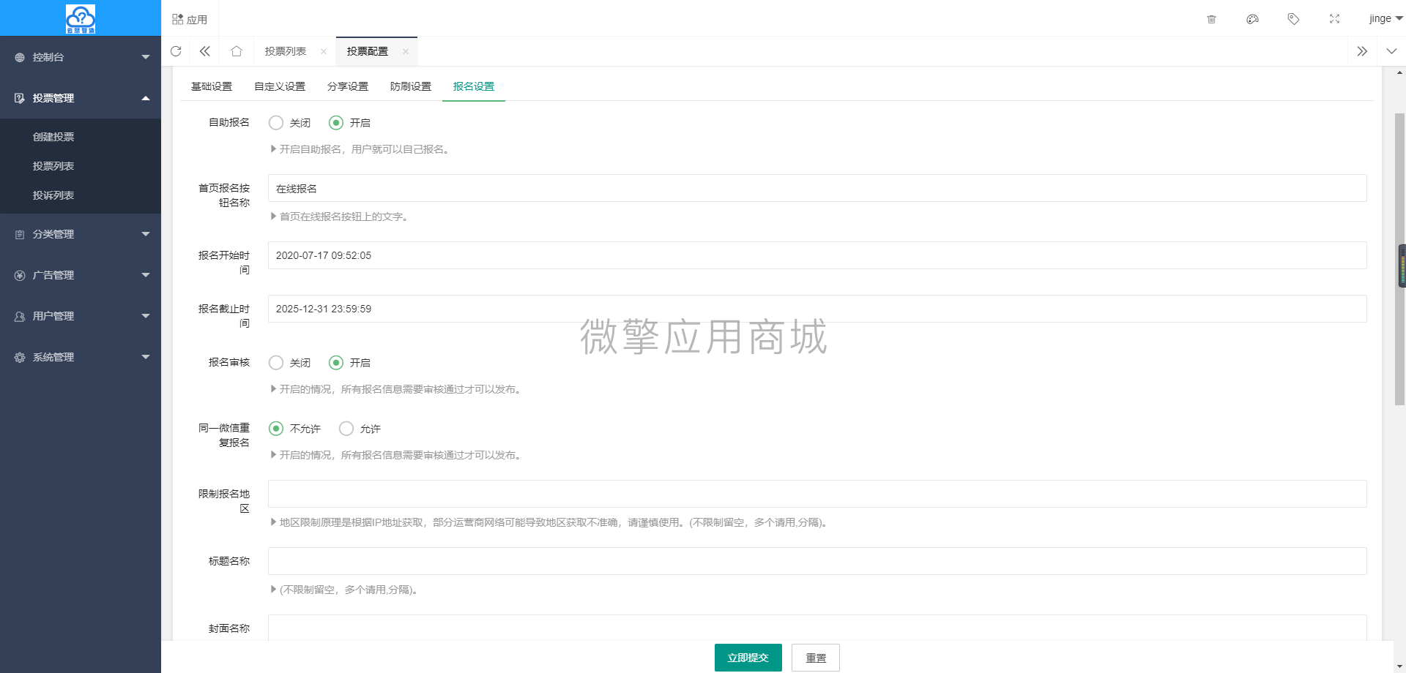
Task: Go to the home tab icon
Action: pos(236,51)
